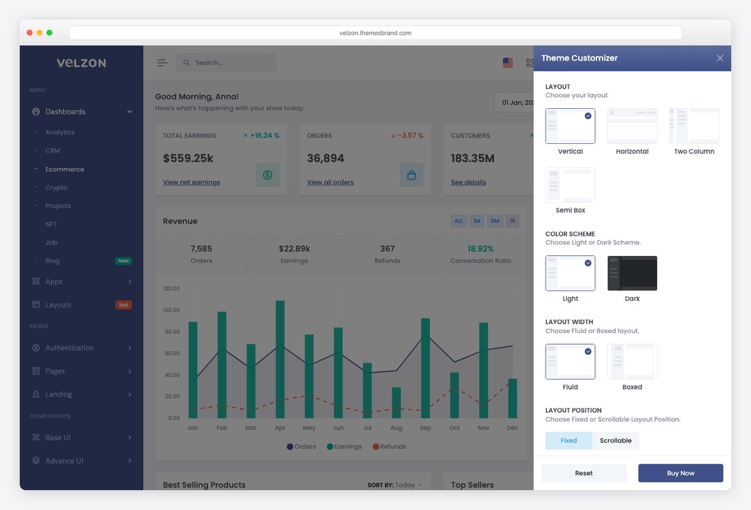Choose the Light color scheme
751x510 pixels.
click(570, 273)
